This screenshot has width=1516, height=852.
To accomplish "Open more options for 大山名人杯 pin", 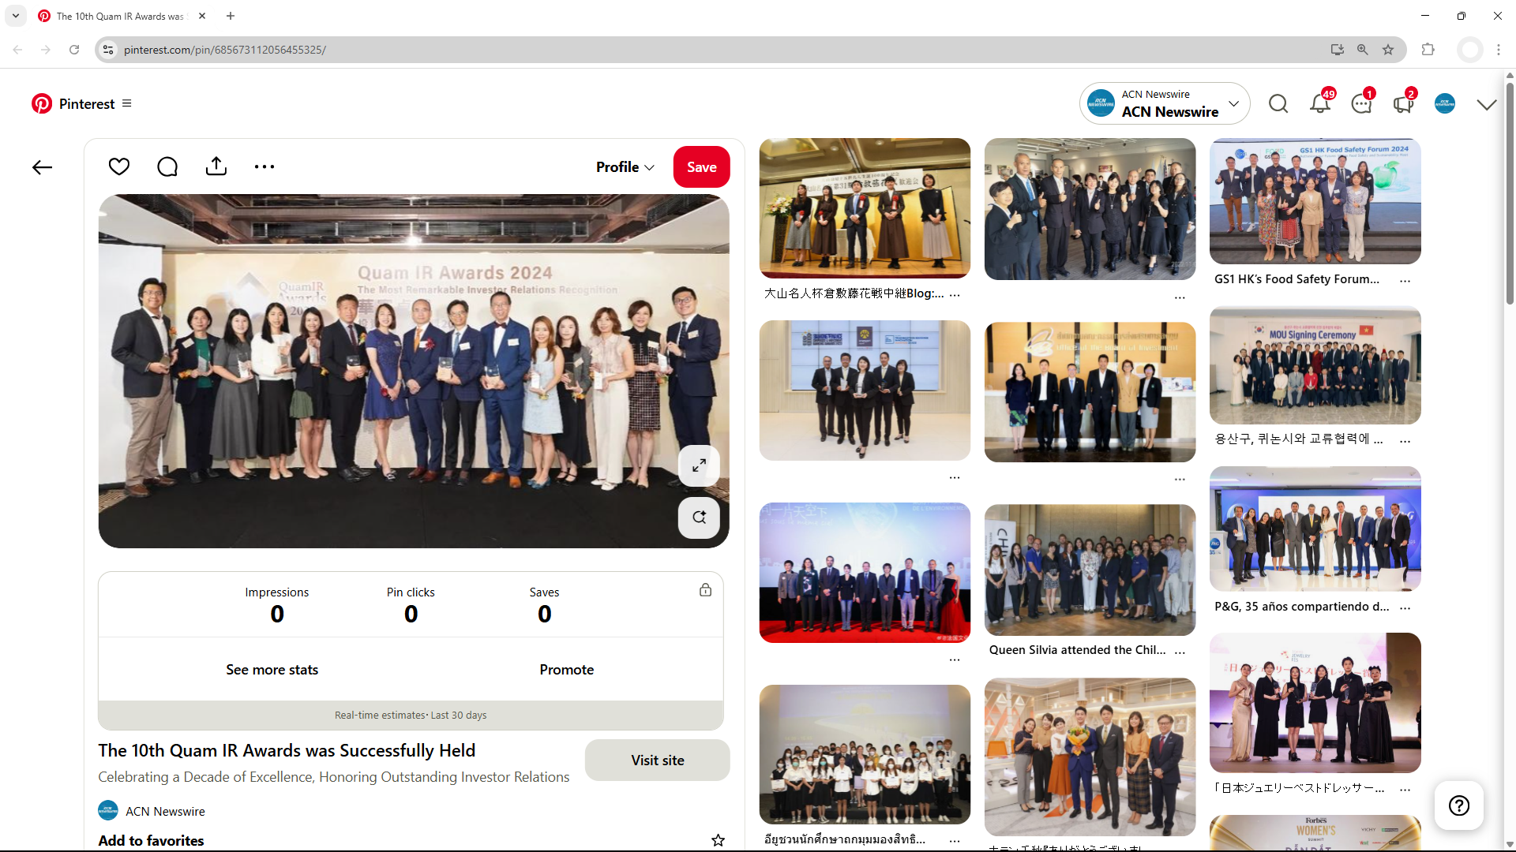I will 955,295.
